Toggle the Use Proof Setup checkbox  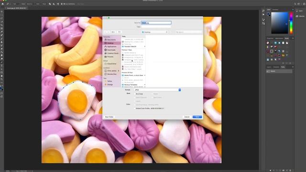point(135,105)
